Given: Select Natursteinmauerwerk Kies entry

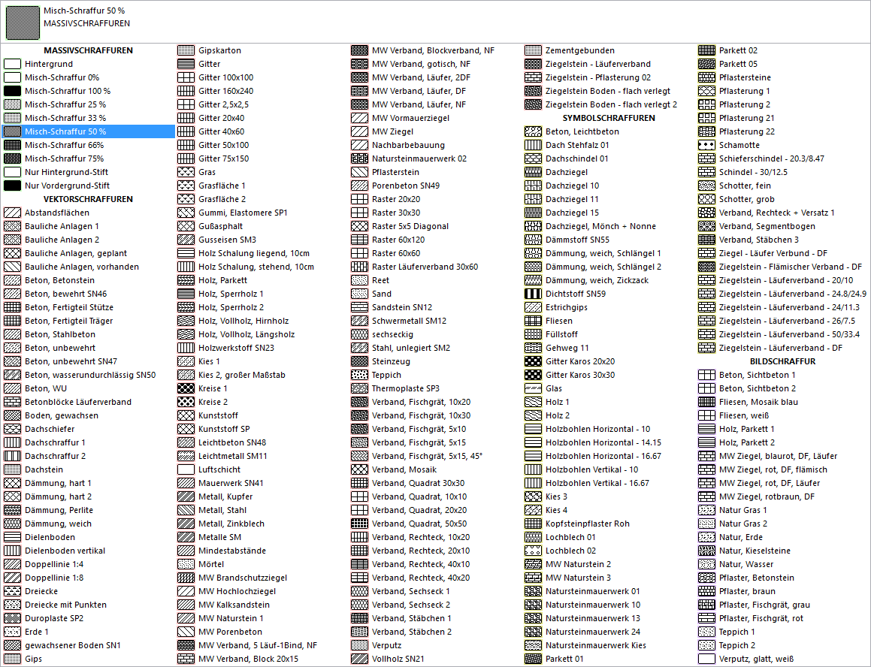Looking at the screenshot, I should tap(596, 645).
